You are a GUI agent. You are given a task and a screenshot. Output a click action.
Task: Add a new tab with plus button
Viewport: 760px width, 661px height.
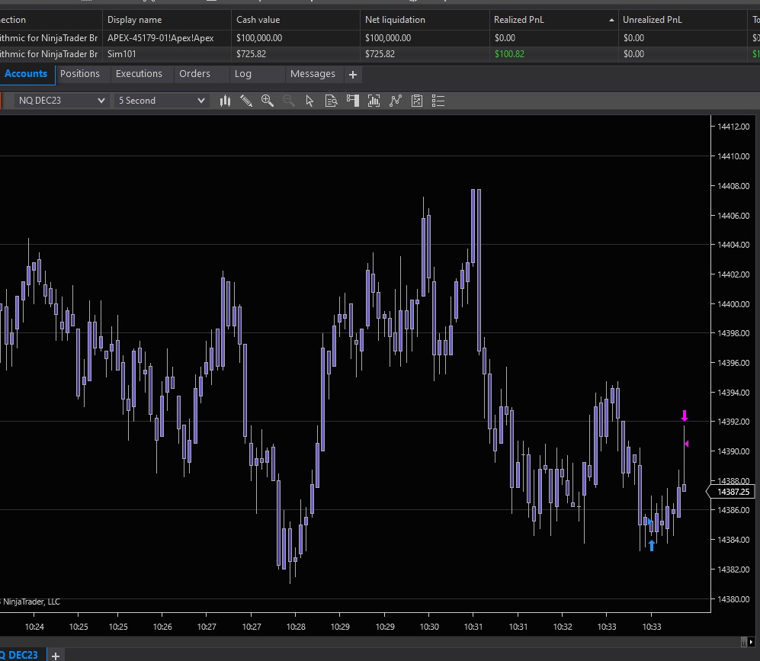[x=353, y=75]
